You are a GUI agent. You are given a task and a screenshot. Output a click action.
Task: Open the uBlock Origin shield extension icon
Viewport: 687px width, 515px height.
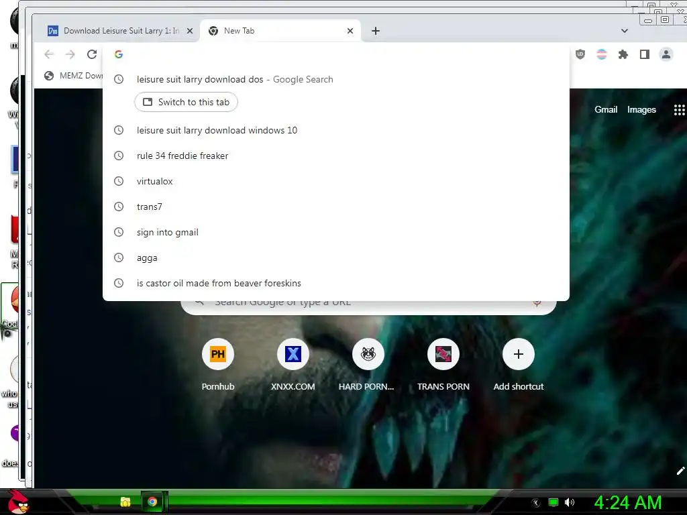pos(580,54)
